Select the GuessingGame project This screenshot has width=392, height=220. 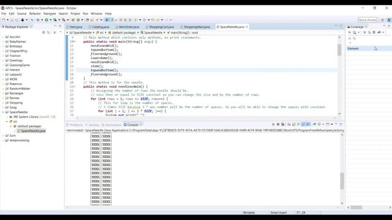pyautogui.click(x=20, y=65)
